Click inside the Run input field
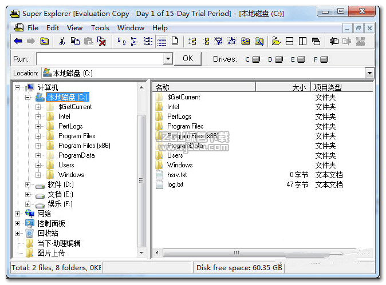 100,59
